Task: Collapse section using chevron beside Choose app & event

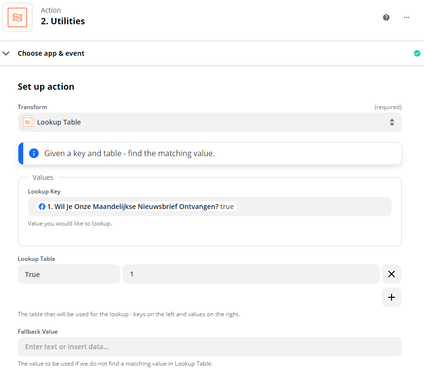Action: click(x=6, y=53)
